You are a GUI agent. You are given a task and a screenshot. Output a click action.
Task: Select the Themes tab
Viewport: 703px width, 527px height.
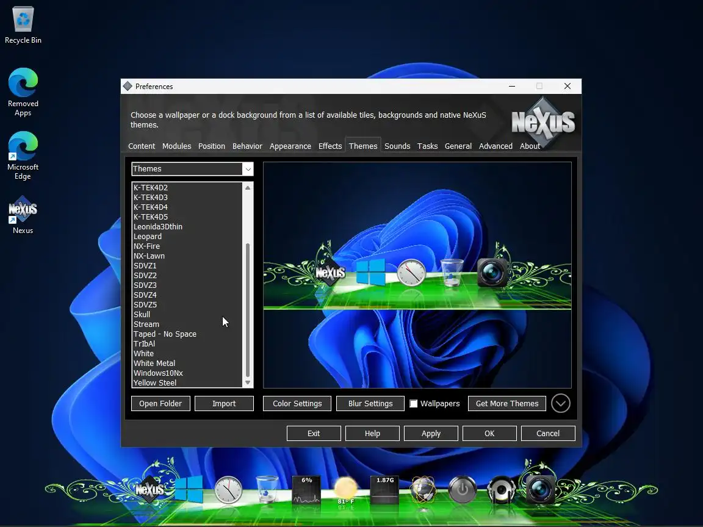(363, 146)
